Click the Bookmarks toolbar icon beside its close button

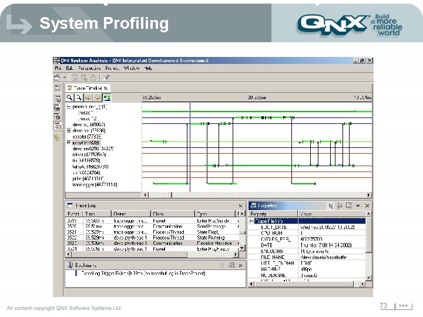[231, 265]
